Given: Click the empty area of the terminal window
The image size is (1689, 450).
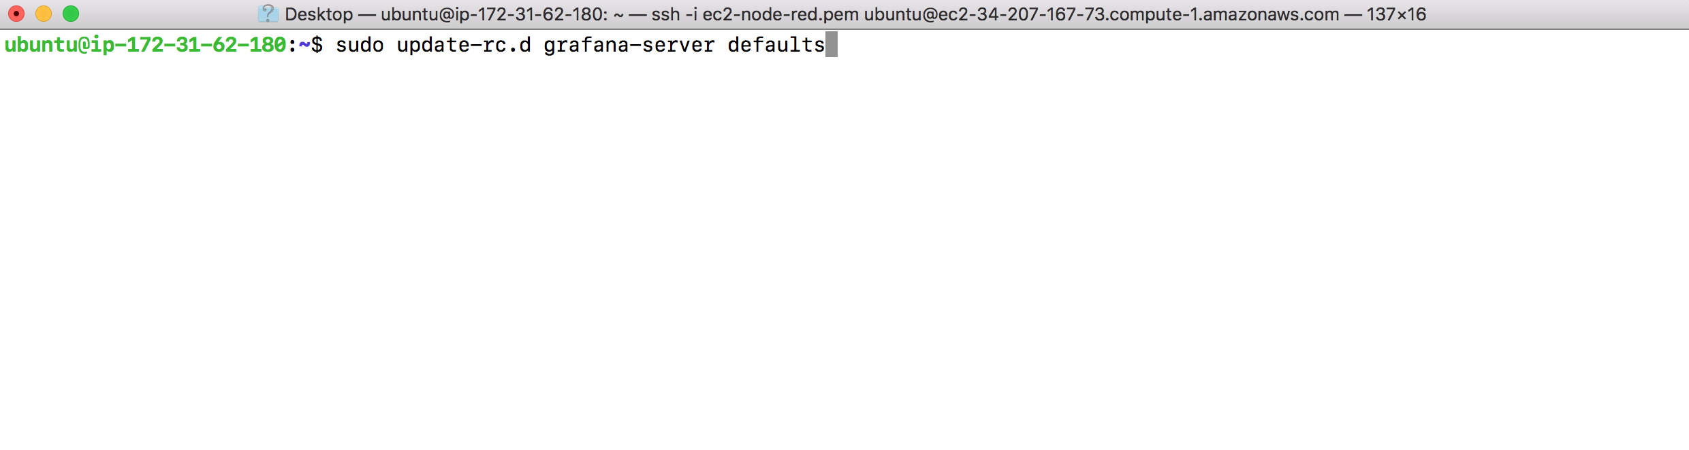Looking at the screenshot, I should [844, 252].
